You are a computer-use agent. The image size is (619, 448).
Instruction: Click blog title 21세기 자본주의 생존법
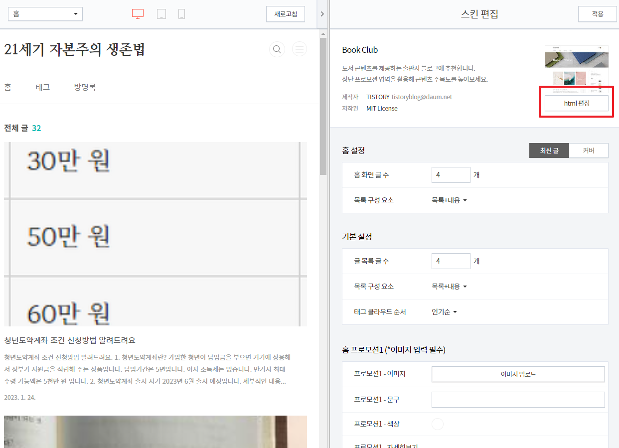coord(75,49)
